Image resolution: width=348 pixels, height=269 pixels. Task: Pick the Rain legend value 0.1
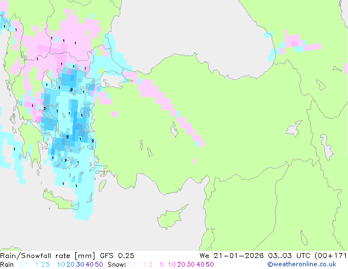(x=24, y=265)
